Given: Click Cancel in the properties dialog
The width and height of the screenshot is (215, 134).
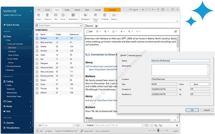Looking at the screenshot, I should (x=207, y=110).
